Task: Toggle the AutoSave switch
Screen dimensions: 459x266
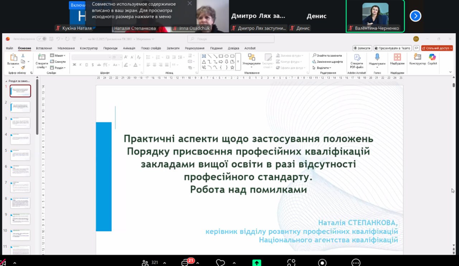Action: pos(42,39)
